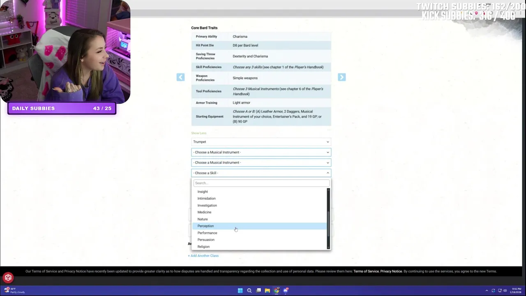The image size is (526, 296).
Task: Open the Privacy Notice link in the notice
Action: pyautogui.click(x=391, y=271)
